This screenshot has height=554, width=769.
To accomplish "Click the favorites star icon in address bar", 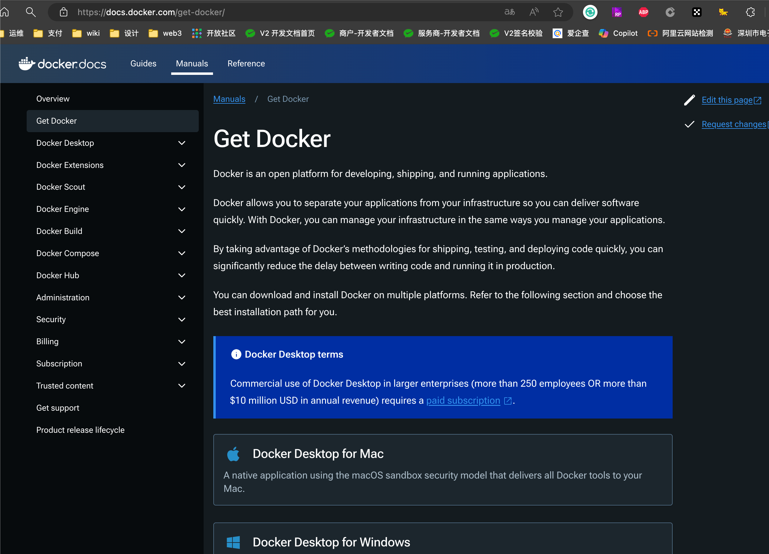I will [558, 12].
